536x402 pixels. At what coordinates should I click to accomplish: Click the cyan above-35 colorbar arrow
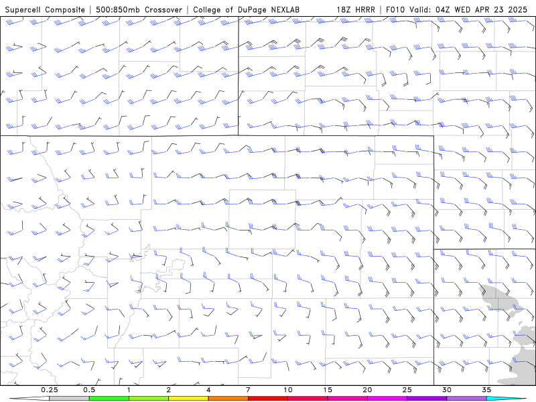pos(506,399)
